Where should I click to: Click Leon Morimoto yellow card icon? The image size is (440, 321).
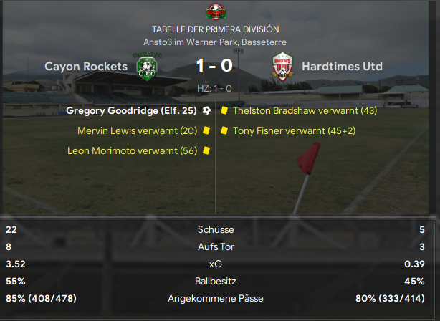pos(206,150)
